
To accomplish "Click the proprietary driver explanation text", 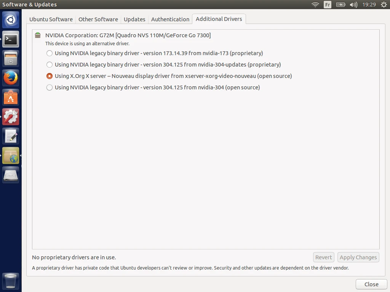I will pyautogui.click(x=190, y=268).
